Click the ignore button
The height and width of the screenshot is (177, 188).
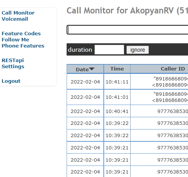tap(137, 50)
